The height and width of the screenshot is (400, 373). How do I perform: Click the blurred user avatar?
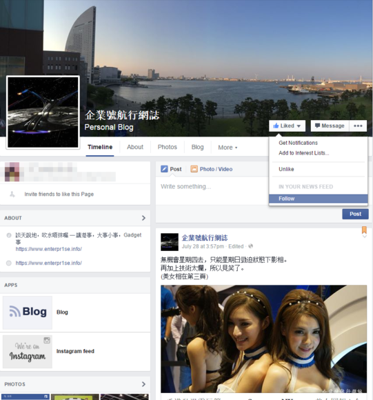click(12, 172)
